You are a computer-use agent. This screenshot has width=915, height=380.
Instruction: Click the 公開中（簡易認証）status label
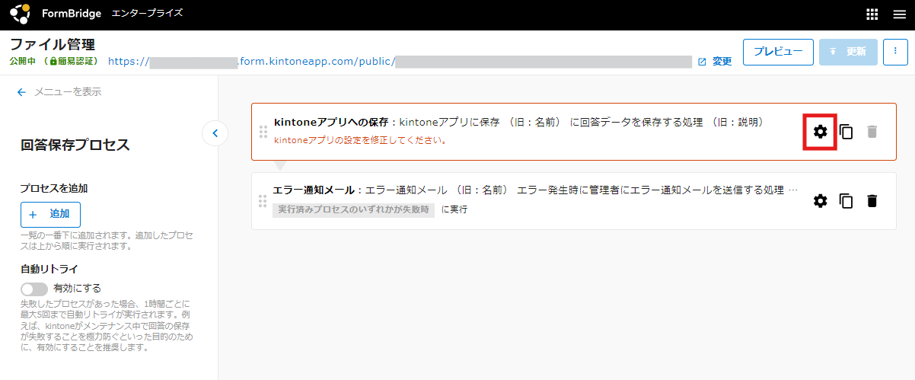(x=54, y=61)
